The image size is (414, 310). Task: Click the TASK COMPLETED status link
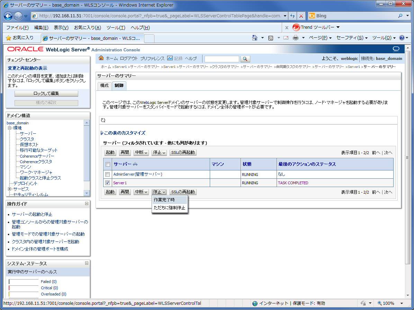tap(293, 183)
